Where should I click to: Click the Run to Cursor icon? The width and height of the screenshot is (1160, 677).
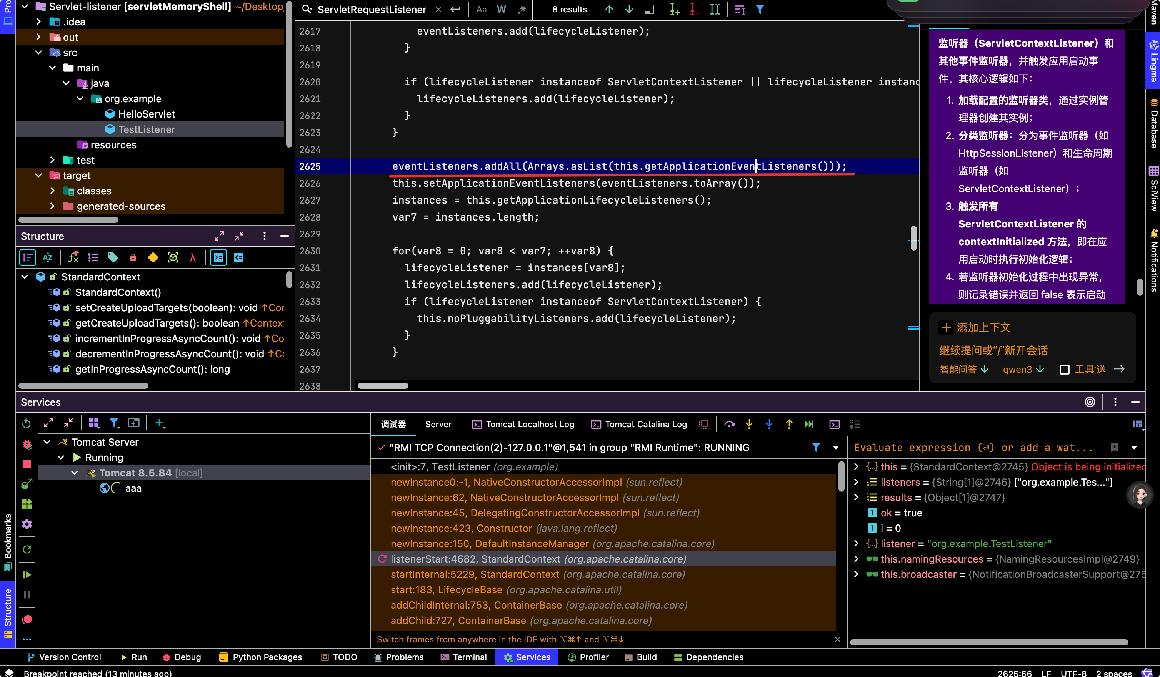coord(809,424)
